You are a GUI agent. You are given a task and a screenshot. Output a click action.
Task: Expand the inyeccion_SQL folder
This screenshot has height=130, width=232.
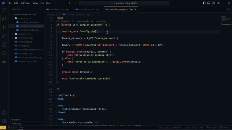point(26,38)
